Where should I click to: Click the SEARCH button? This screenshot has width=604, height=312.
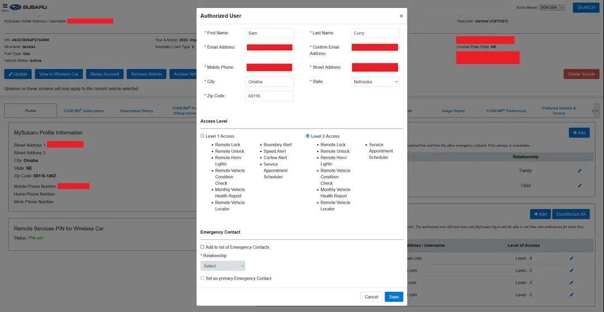[586, 8]
